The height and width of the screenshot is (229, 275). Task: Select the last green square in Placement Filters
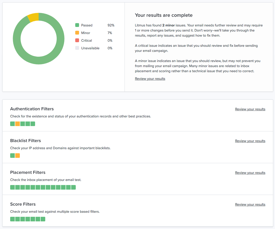coord(73,187)
